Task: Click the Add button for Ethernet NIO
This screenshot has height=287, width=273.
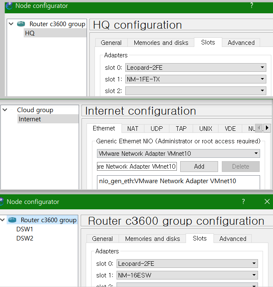Action: tap(199, 167)
